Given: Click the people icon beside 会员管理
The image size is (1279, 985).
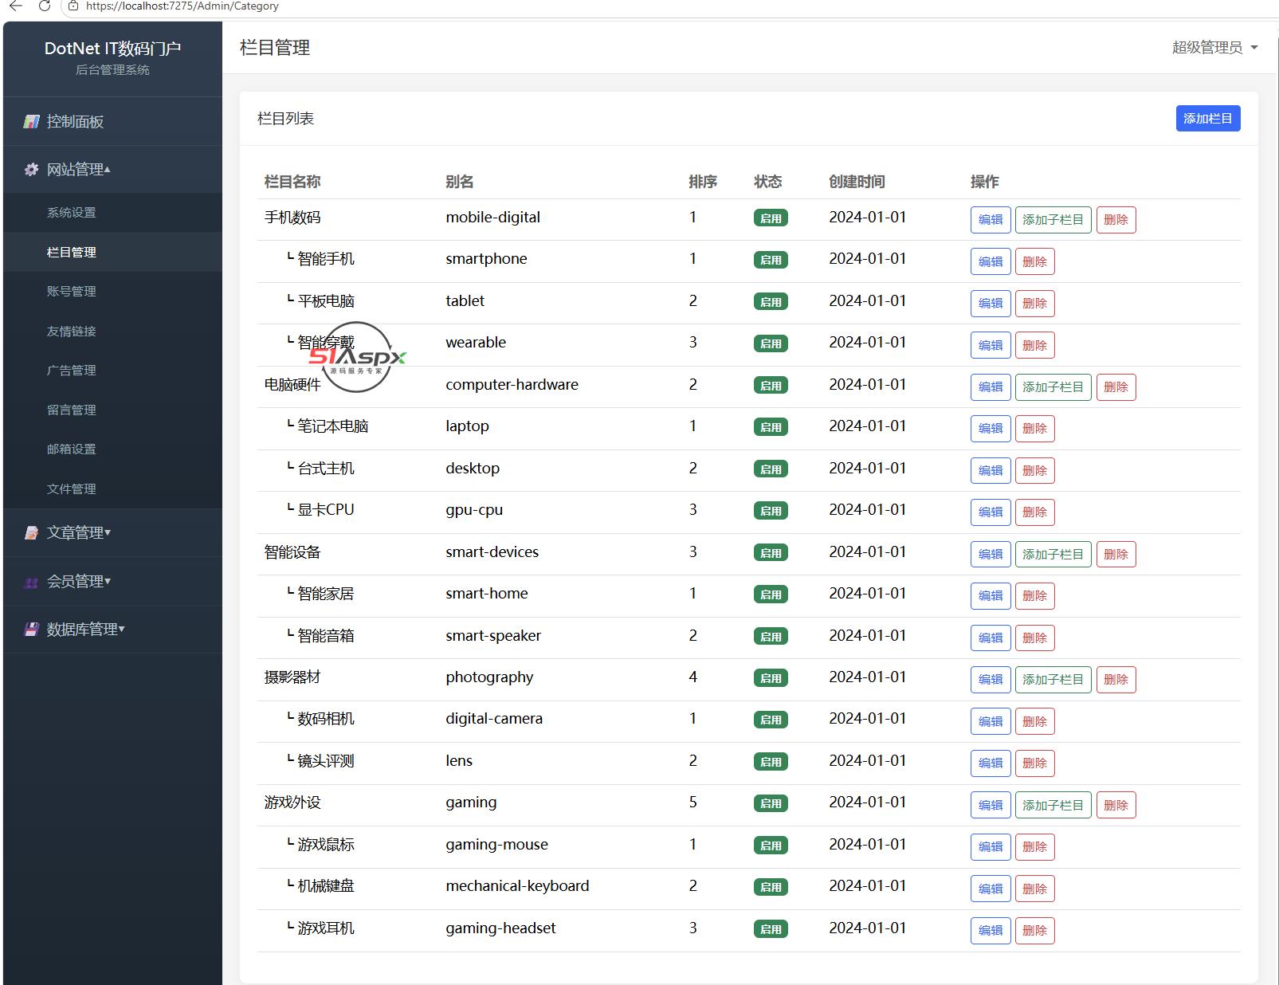Looking at the screenshot, I should 31,582.
